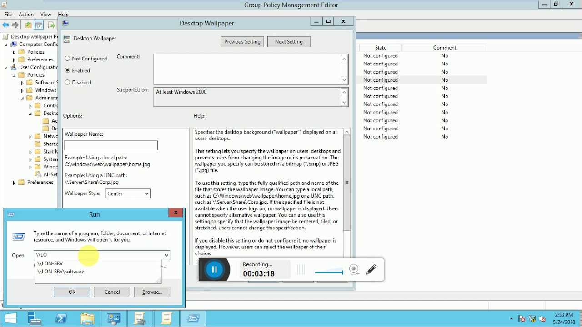
Task: Click in the Run dialog Open field
Action: (x=99, y=255)
